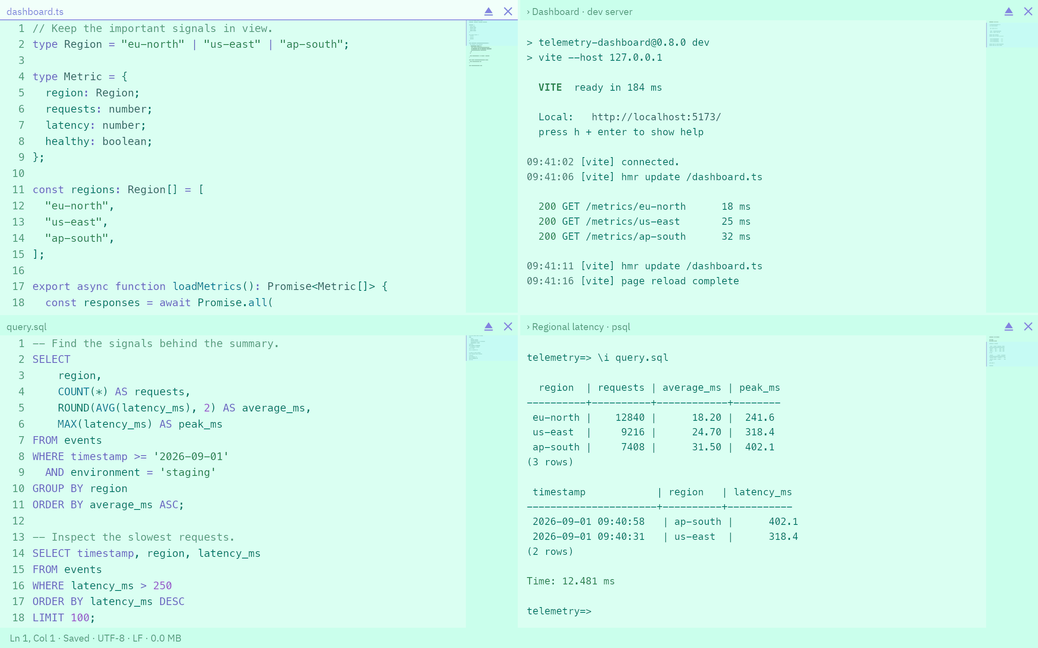Click the 'GET /metrics/us-east' log line

click(644, 222)
